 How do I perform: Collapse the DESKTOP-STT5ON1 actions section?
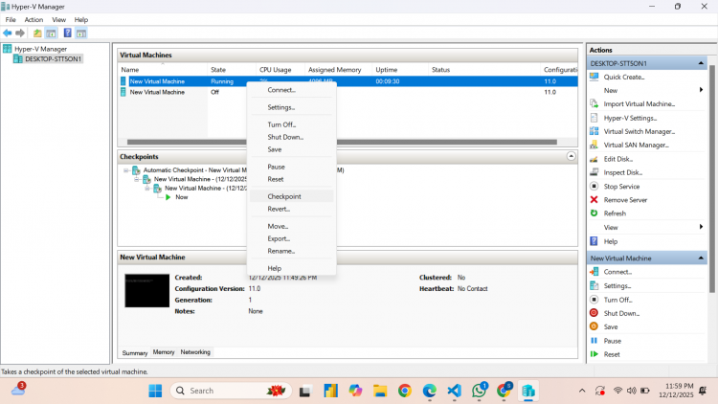701,63
